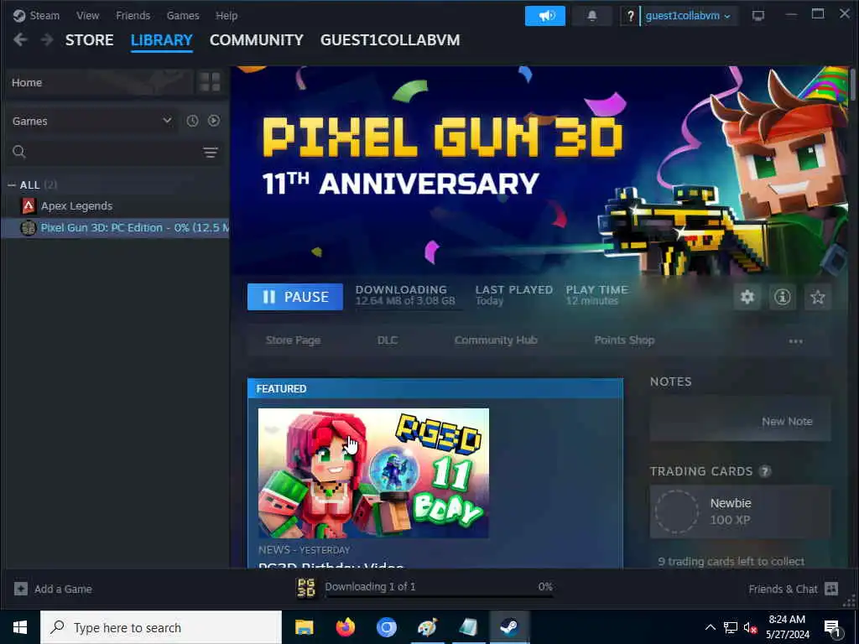
Task: Open the network status tray icon
Action: click(731, 627)
